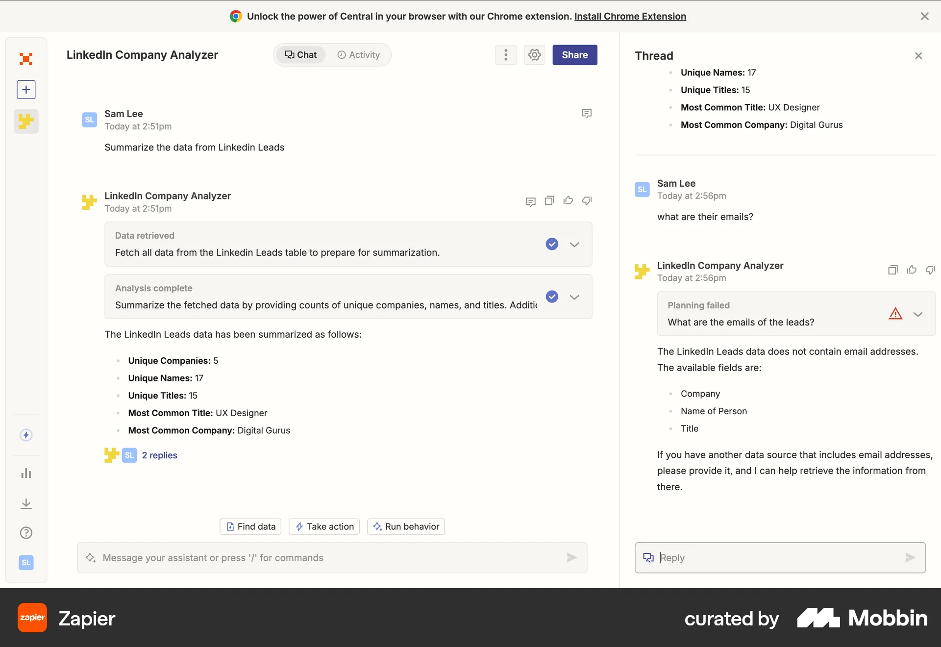
Task: Expand the Data retrieved step details
Action: [x=574, y=244]
